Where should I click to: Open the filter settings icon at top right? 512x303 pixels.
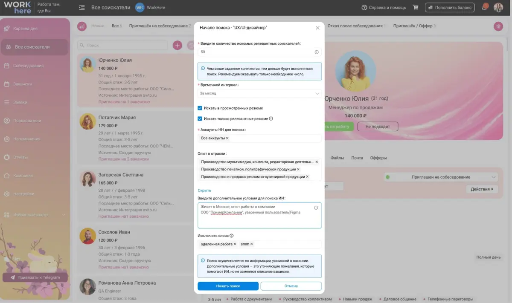point(498,26)
